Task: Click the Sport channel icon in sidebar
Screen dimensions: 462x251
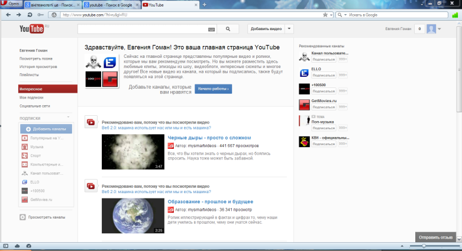Action: coord(25,156)
